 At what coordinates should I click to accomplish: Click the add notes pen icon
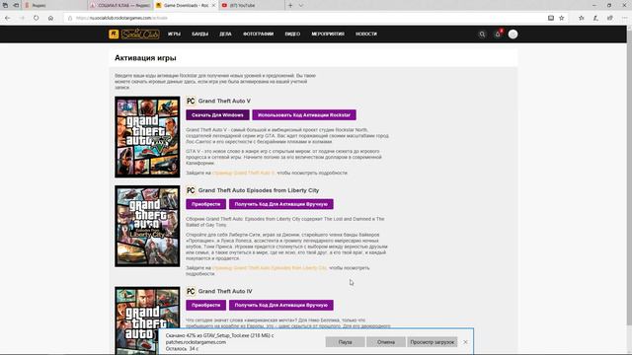(x=595, y=18)
